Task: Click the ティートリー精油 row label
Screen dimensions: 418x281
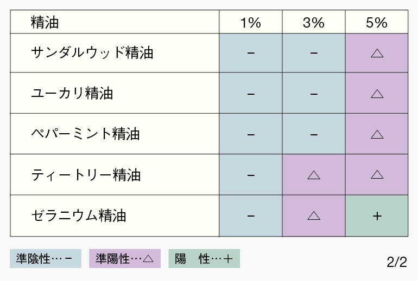Action: point(86,175)
